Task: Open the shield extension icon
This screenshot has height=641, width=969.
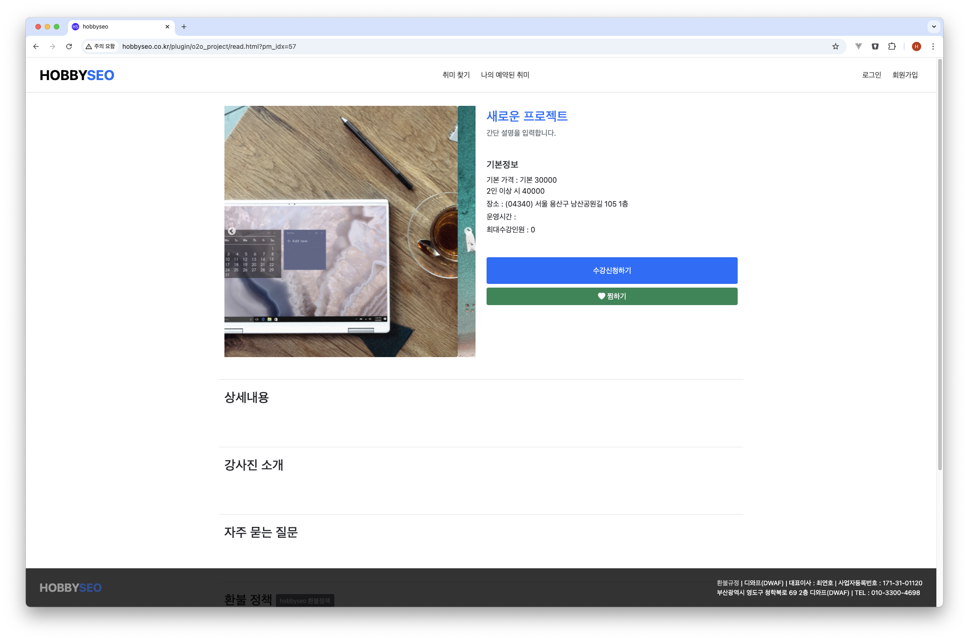Action: click(x=875, y=46)
